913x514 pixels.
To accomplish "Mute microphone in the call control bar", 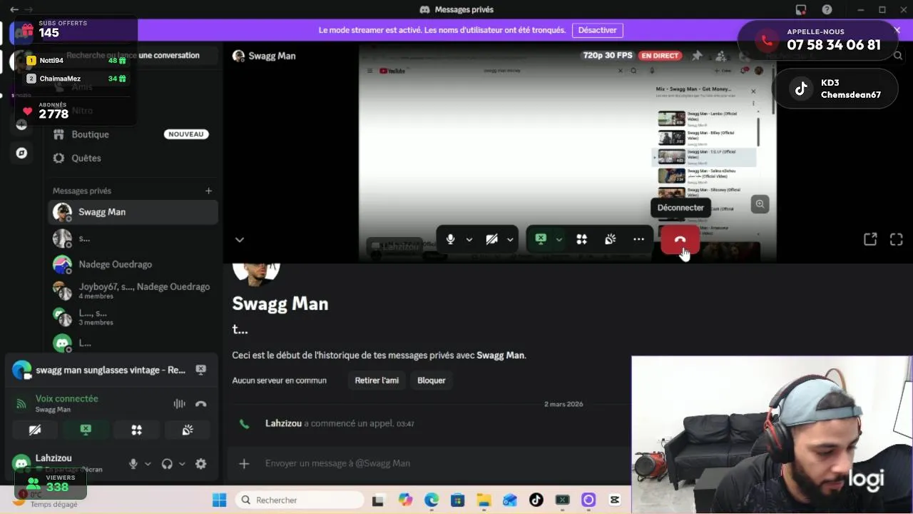I will pyautogui.click(x=450, y=240).
